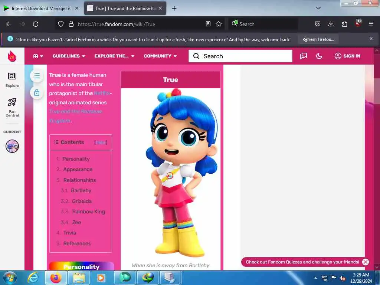Open the Windows Start menu

click(x=10, y=278)
